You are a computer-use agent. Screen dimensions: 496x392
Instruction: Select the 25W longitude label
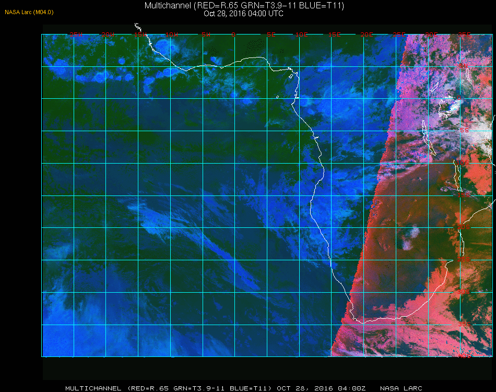tap(76, 34)
